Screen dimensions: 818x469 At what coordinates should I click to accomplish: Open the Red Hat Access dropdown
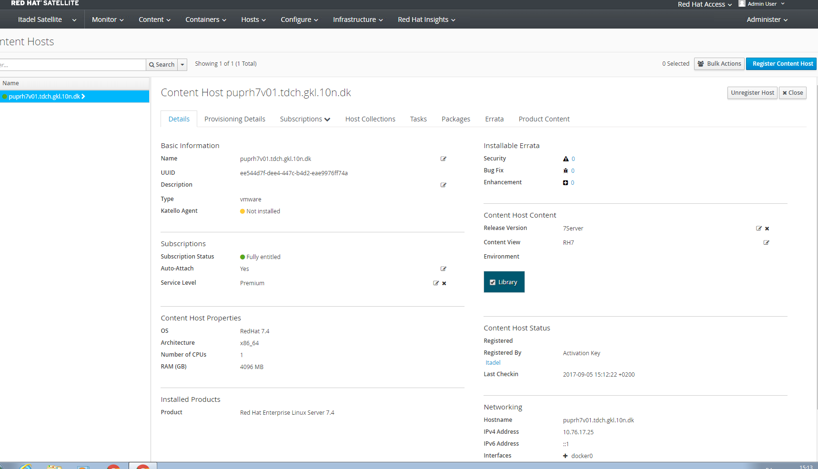pos(705,4)
